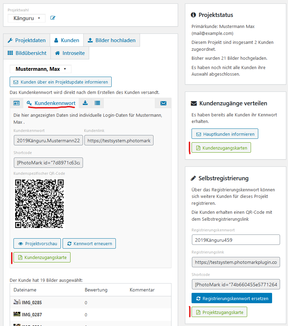Viewport: 288px width, 326px height.
Task: Switch to the Projektdaten tab
Action: point(27,40)
